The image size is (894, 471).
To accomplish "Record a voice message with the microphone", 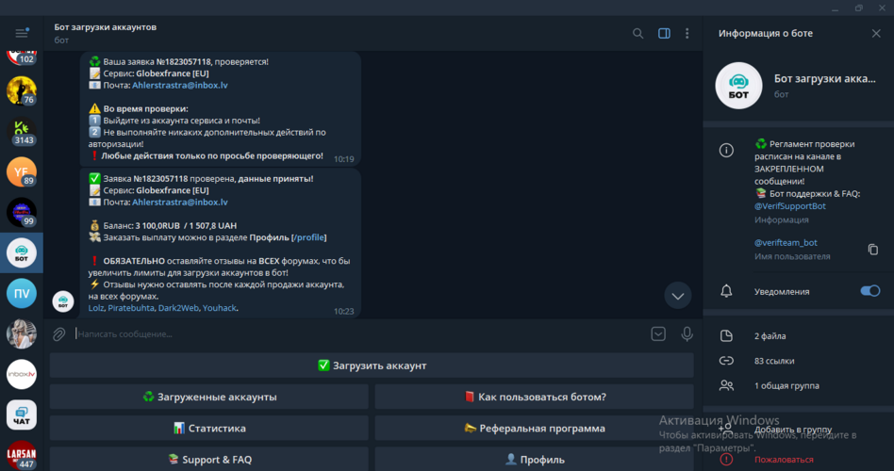I will point(687,334).
